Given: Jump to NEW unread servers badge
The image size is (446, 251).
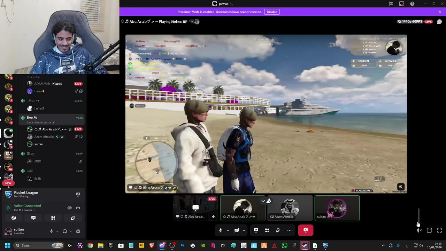Looking at the screenshot, I should [8, 183].
